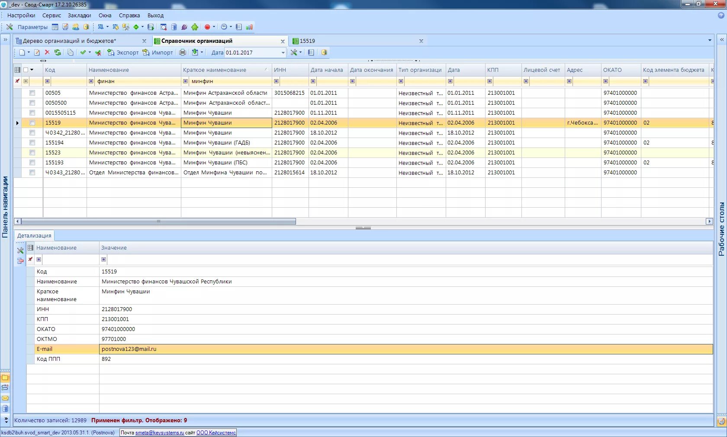Viewport: 727px width, 437px height.
Task: Create a new record with blank page icon
Action: [x=22, y=52]
